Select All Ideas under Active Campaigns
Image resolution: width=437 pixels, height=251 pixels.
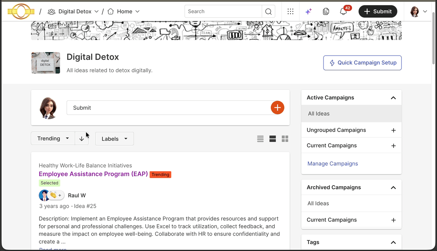click(319, 114)
